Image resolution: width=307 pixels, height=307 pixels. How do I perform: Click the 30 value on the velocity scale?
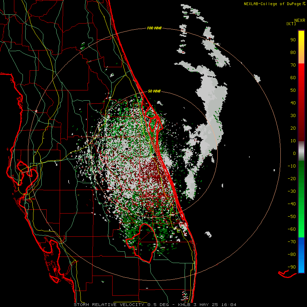pos(293,116)
